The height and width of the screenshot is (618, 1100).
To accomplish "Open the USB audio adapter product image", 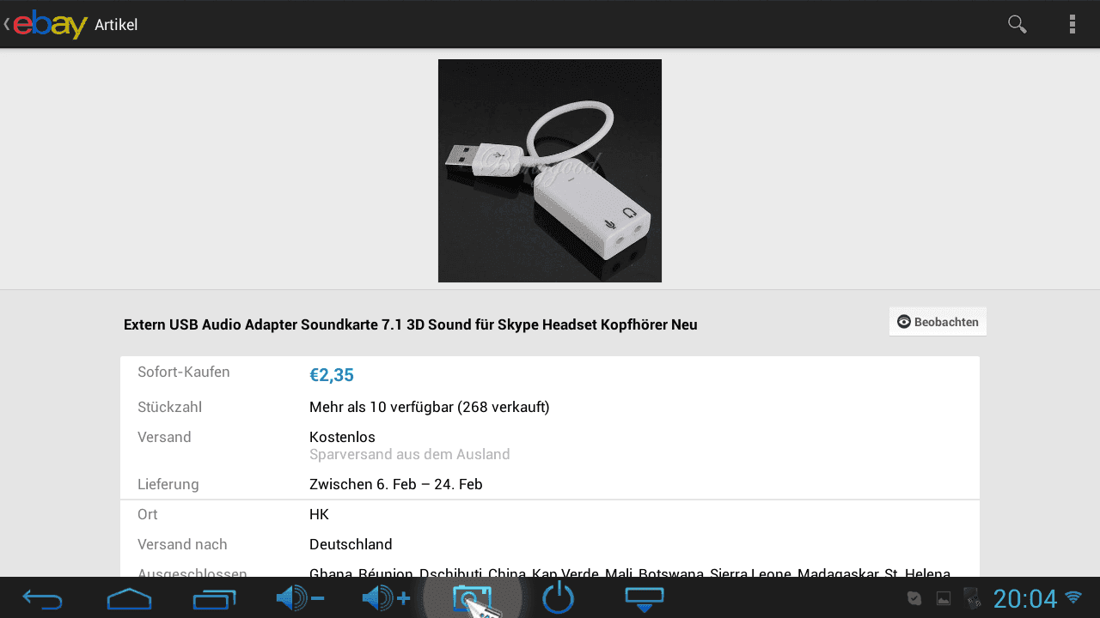I will pos(550,171).
